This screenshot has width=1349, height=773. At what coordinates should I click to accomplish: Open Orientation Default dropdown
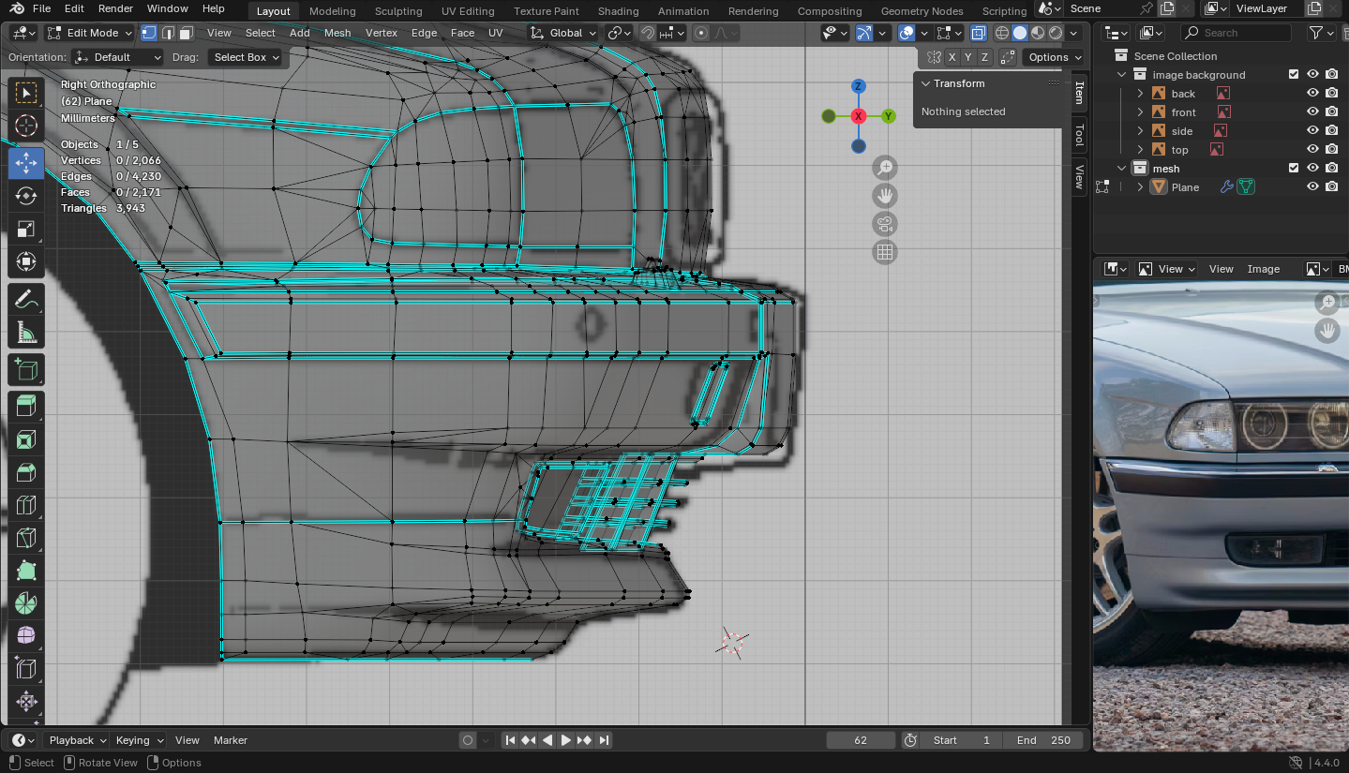(118, 57)
